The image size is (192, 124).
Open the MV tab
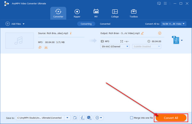[x=96, y=13]
